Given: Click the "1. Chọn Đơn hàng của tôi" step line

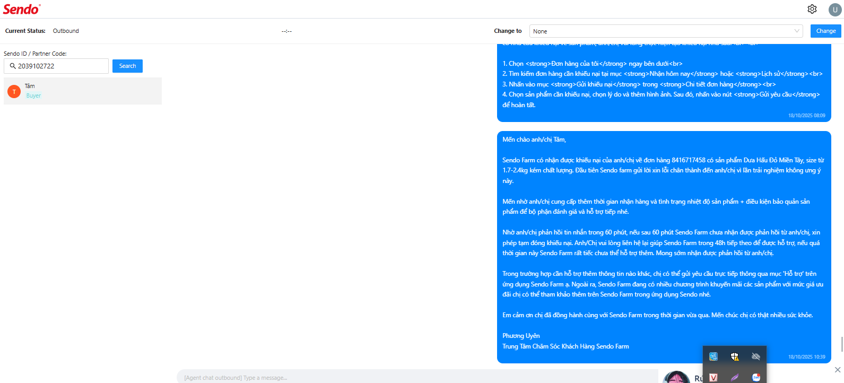Looking at the screenshot, I should point(593,64).
